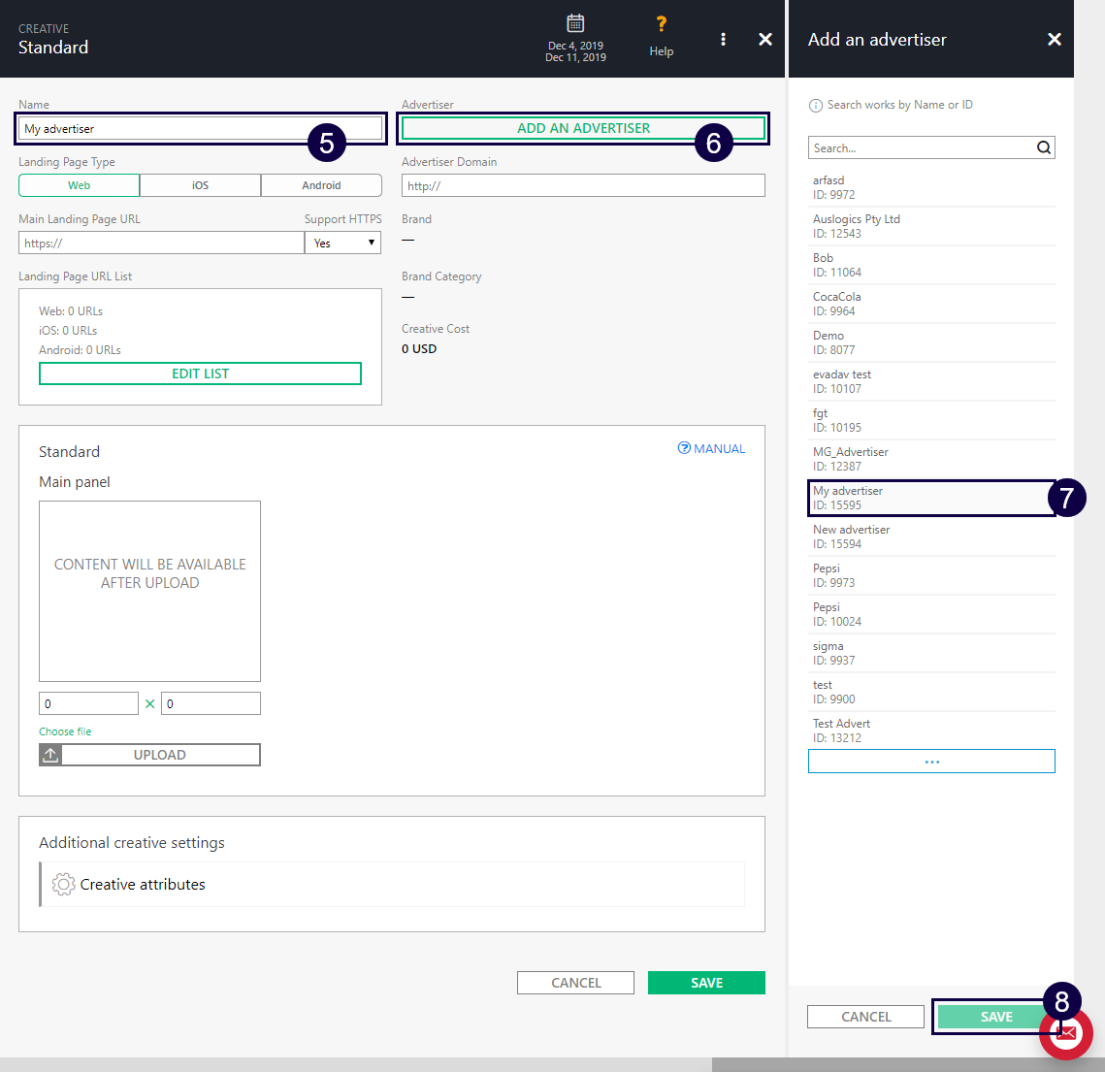Click the upload arrow icon
This screenshot has height=1072, width=1105.
point(51,755)
